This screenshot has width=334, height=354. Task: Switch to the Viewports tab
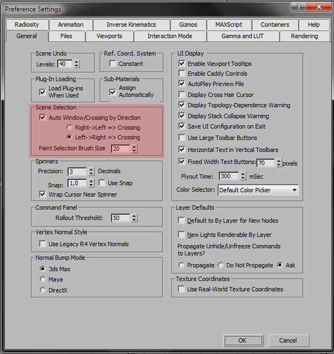[x=109, y=36]
